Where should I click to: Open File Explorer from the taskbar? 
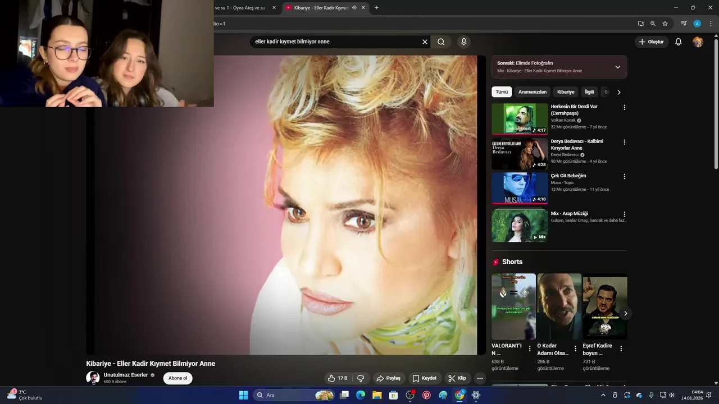(x=377, y=395)
